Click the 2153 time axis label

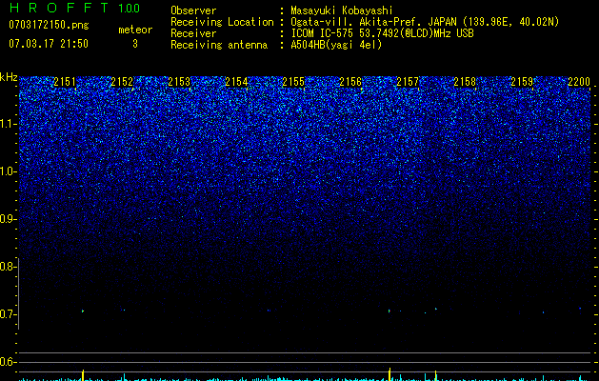pyautogui.click(x=179, y=82)
